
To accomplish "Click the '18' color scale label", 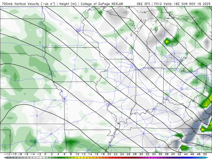I will [103, 154].
